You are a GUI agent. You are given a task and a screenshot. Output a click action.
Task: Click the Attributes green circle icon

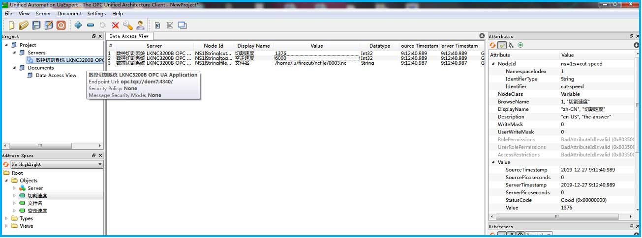pyautogui.click(x=520, y=45)
